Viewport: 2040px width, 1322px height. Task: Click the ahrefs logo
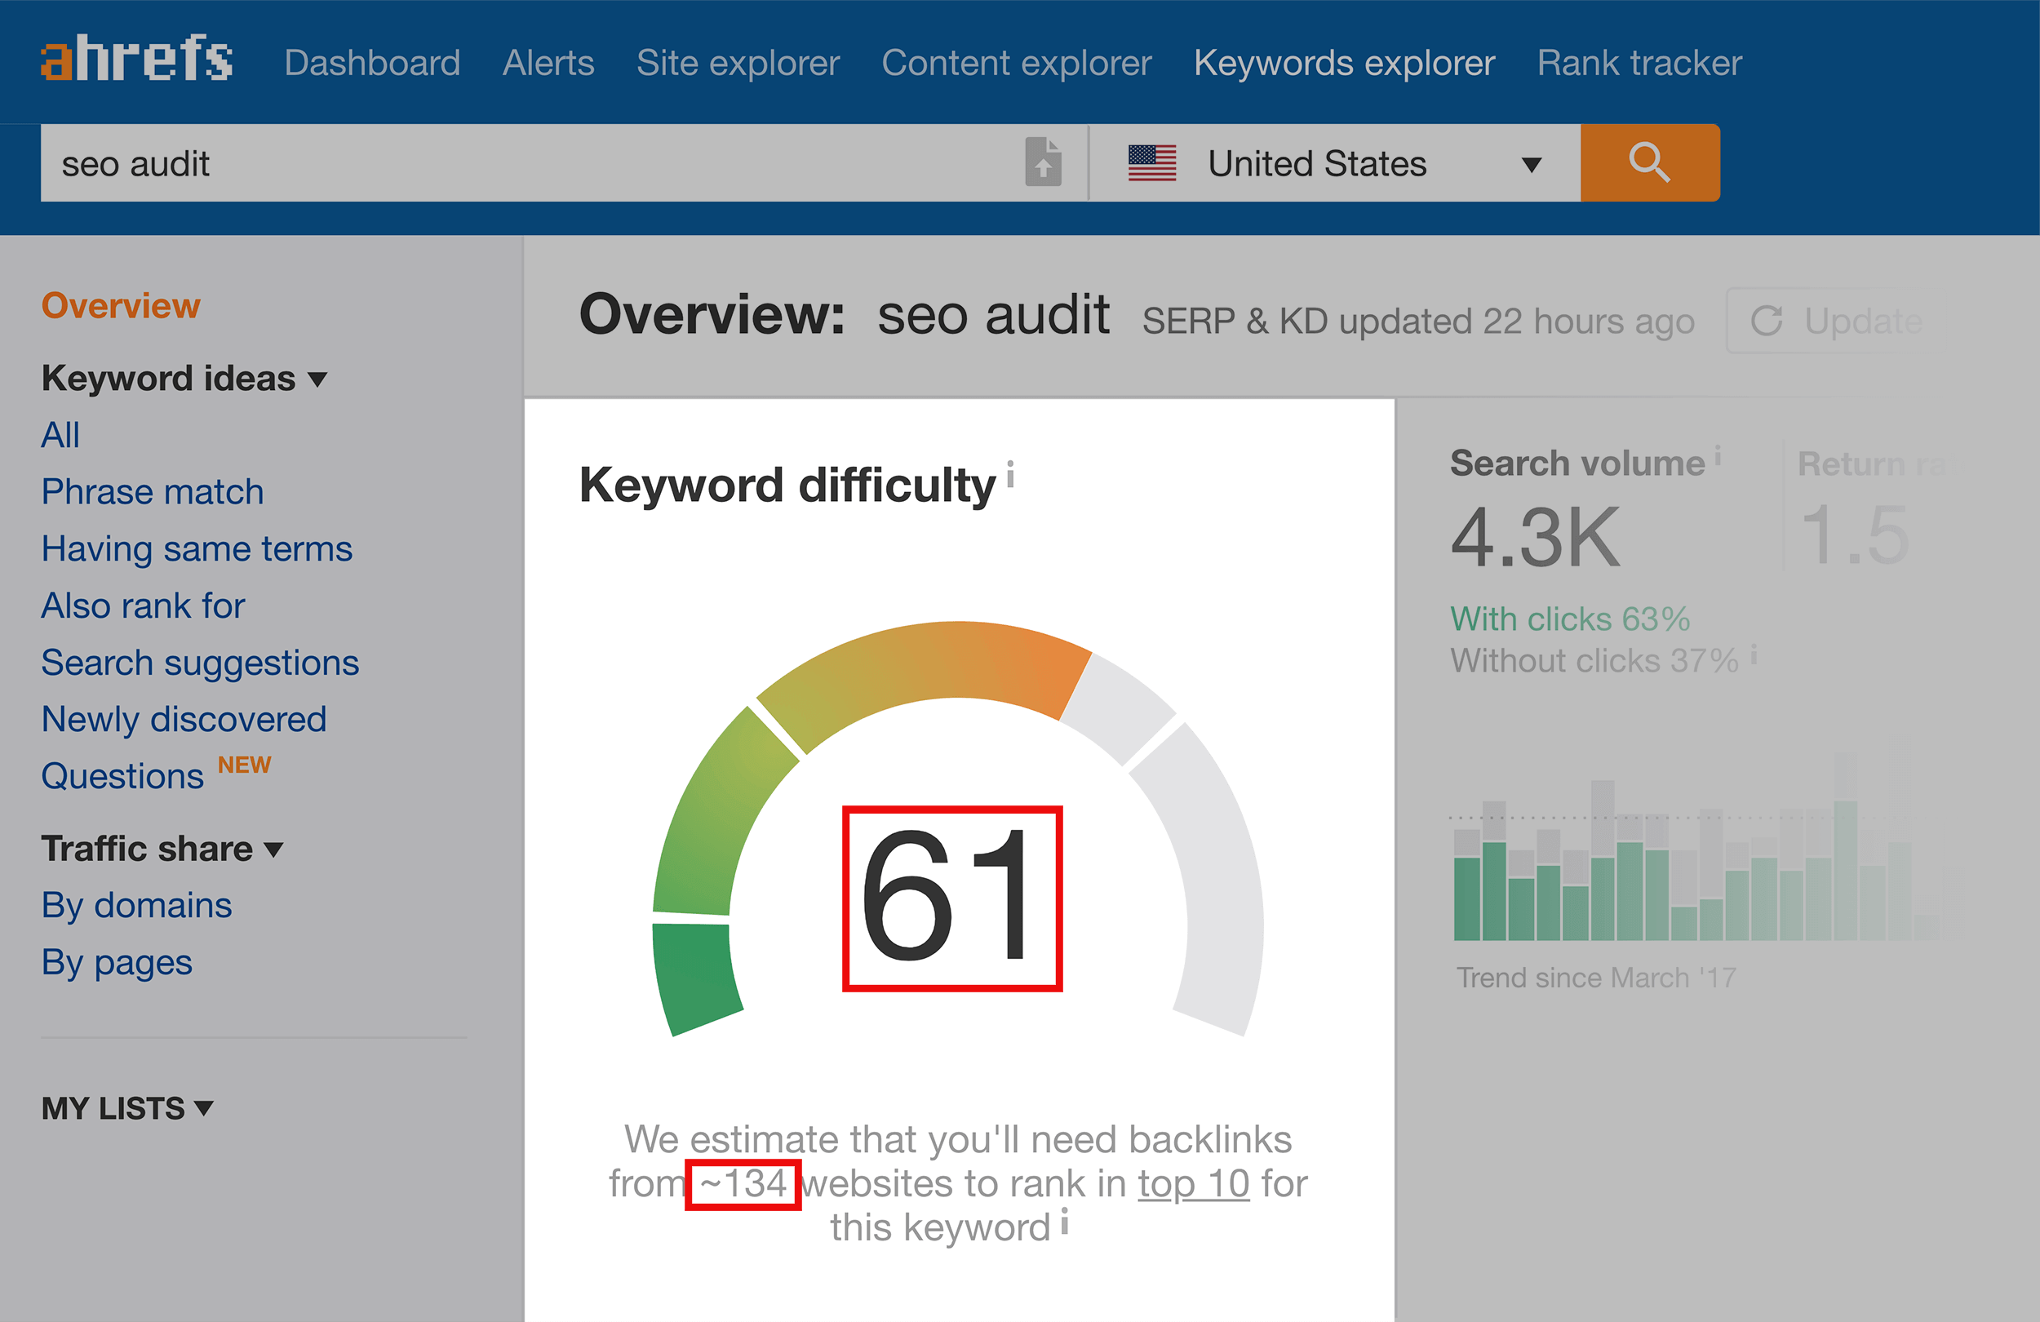[136, 58]
